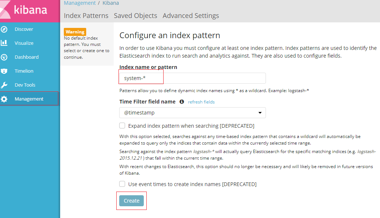Switch to the Saved Objects tab
The height and width of the screenshot is (218, 380).
click(x=135, y=16)
